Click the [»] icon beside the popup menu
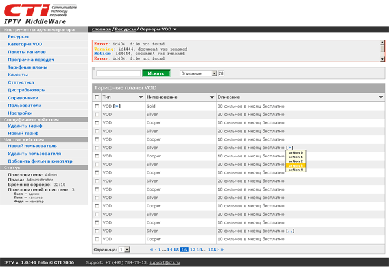 pos(289,148)
